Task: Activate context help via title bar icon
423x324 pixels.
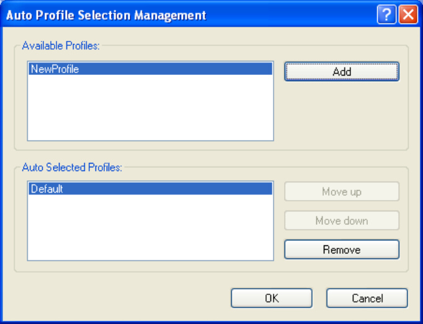Action: (386, 14)
